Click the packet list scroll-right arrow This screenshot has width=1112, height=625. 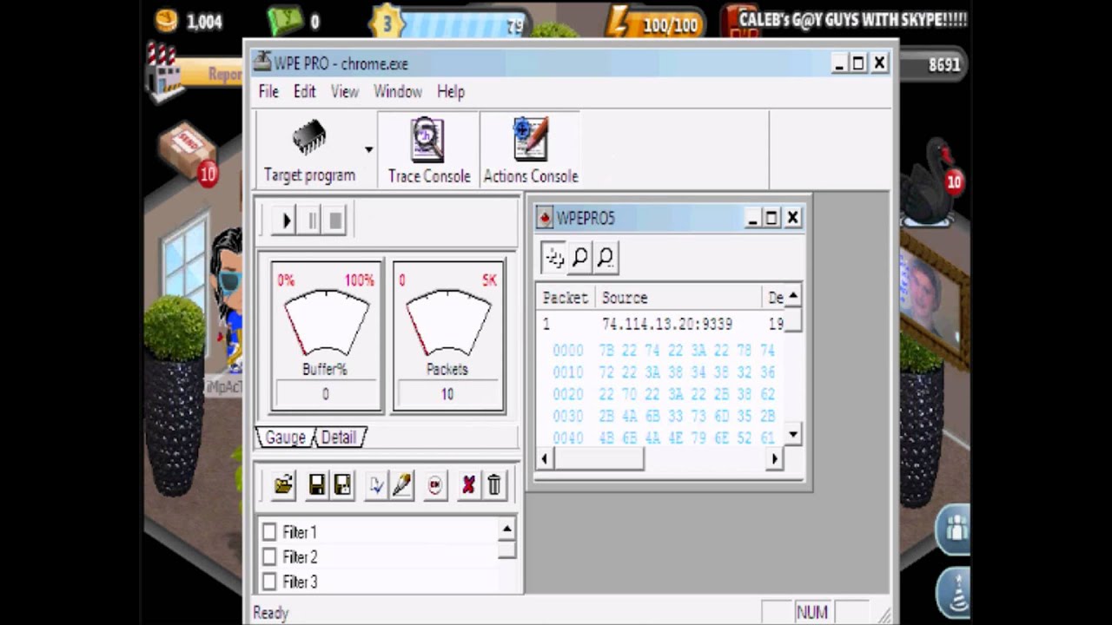click(x=774, y=459)
